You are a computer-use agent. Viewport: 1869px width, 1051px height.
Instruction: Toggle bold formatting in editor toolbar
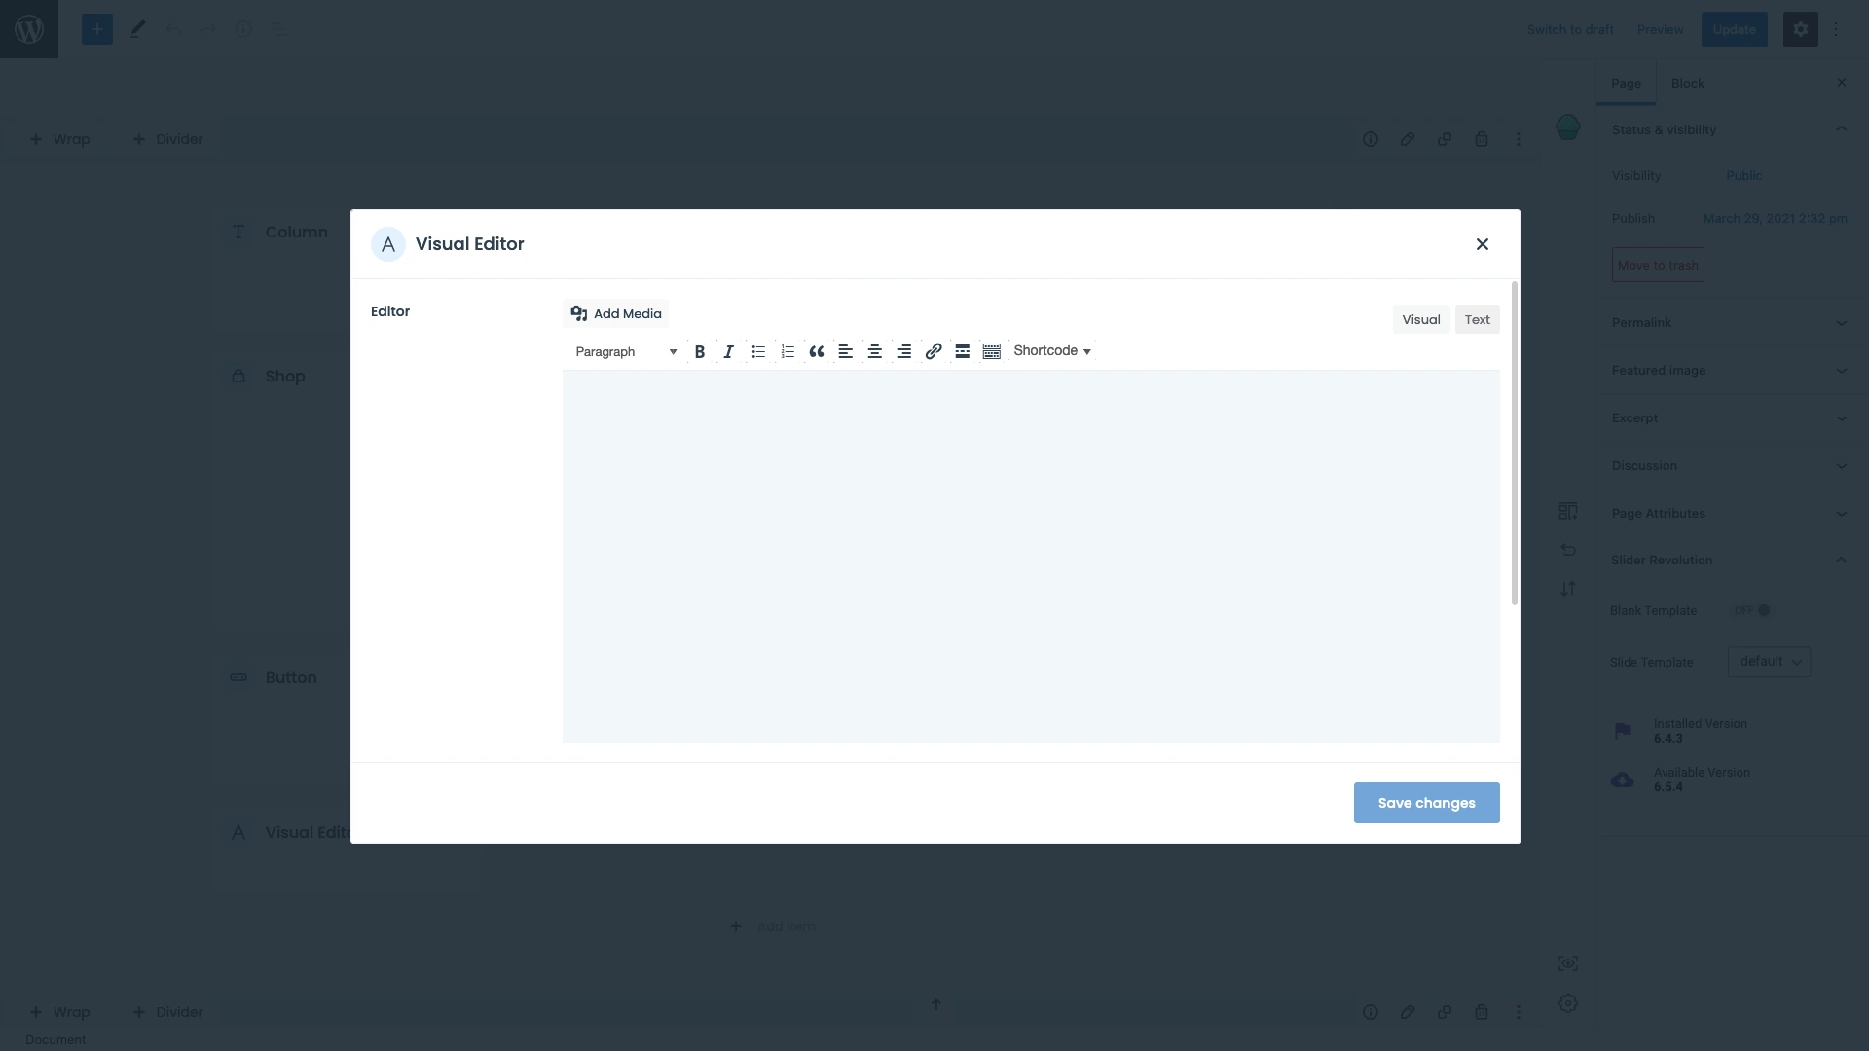(699, 351)
